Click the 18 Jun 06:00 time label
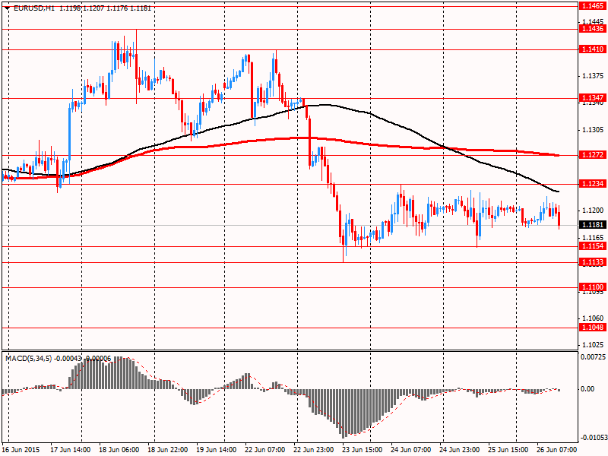Image resolution: width=608 pixels, height=456 pixels. (119, 450)
